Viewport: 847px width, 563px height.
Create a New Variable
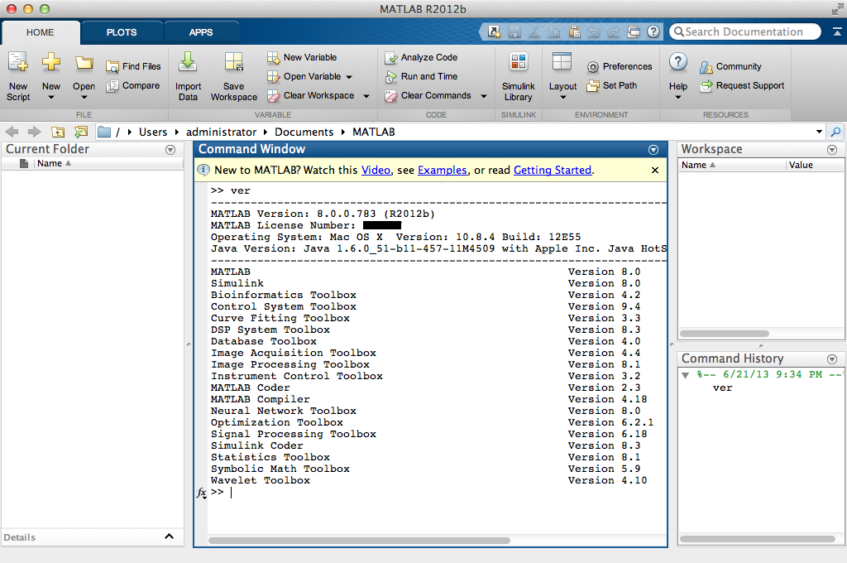(302, 57)
